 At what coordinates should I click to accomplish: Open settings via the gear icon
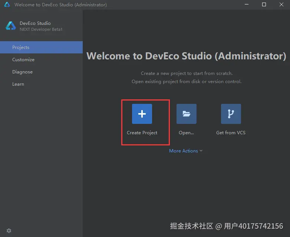[x=9, y=231]
